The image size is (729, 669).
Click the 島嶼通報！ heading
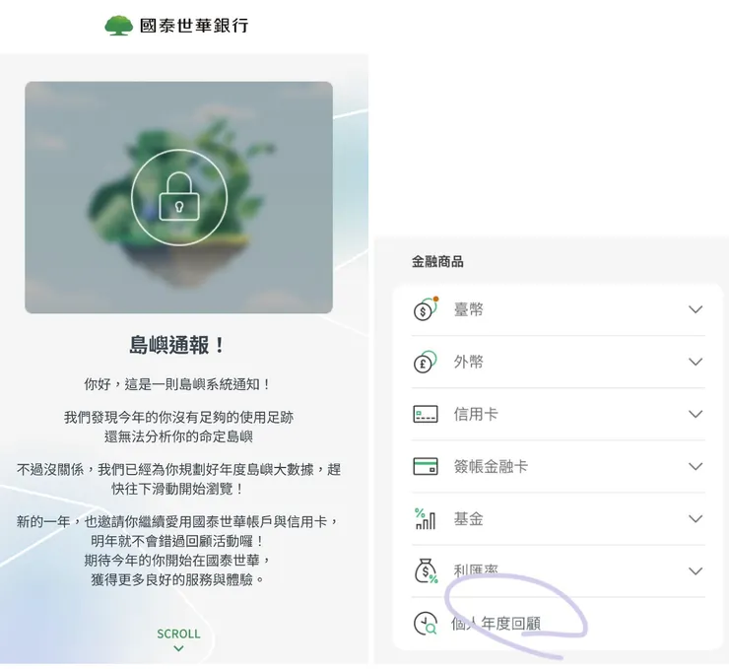point(178,345)
